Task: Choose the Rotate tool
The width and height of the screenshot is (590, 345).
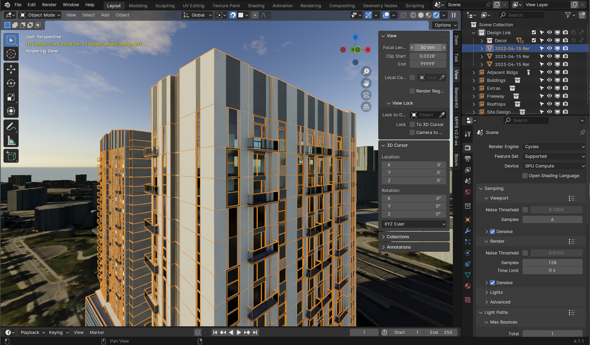Action: (11, 83)
